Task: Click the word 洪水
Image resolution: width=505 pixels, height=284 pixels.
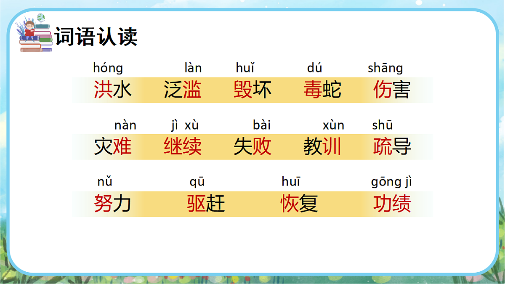Action: (113, 90)
